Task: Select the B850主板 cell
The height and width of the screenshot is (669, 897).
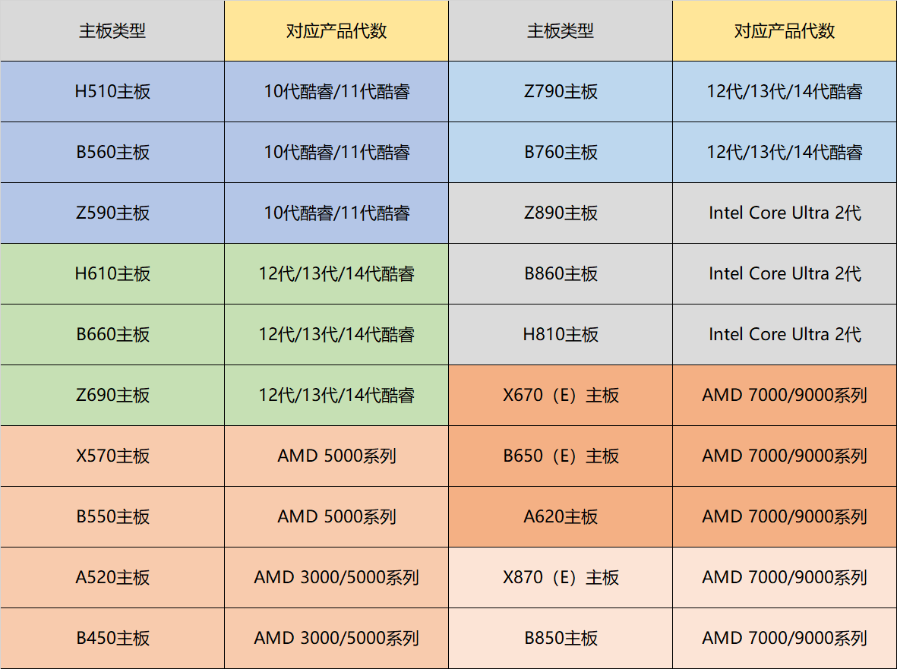Action: pos(561,638)
